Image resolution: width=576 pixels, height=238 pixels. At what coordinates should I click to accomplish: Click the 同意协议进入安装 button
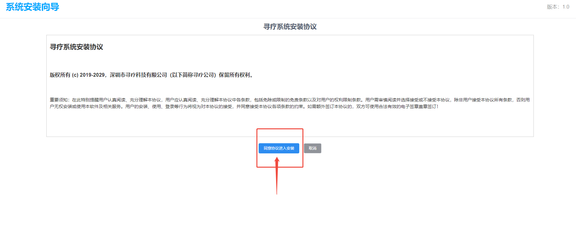[279, 148]
